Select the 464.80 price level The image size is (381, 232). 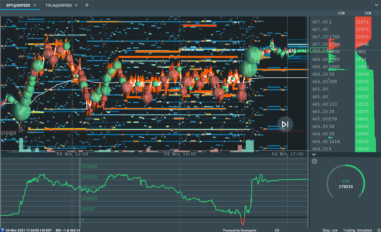tap(320, 126)
